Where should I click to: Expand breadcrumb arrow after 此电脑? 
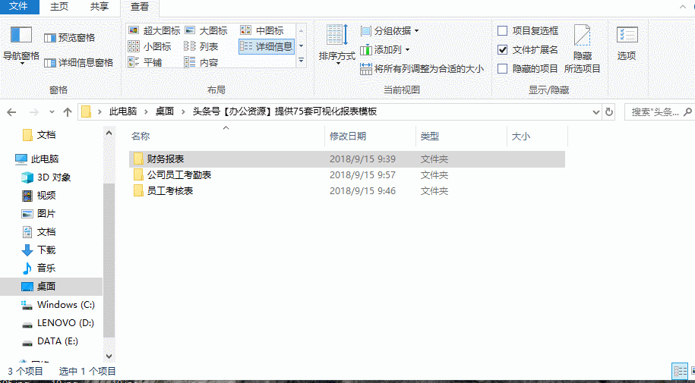pos(146,111)
